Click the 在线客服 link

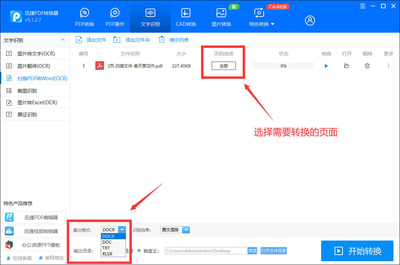click(x=19, y=258)
